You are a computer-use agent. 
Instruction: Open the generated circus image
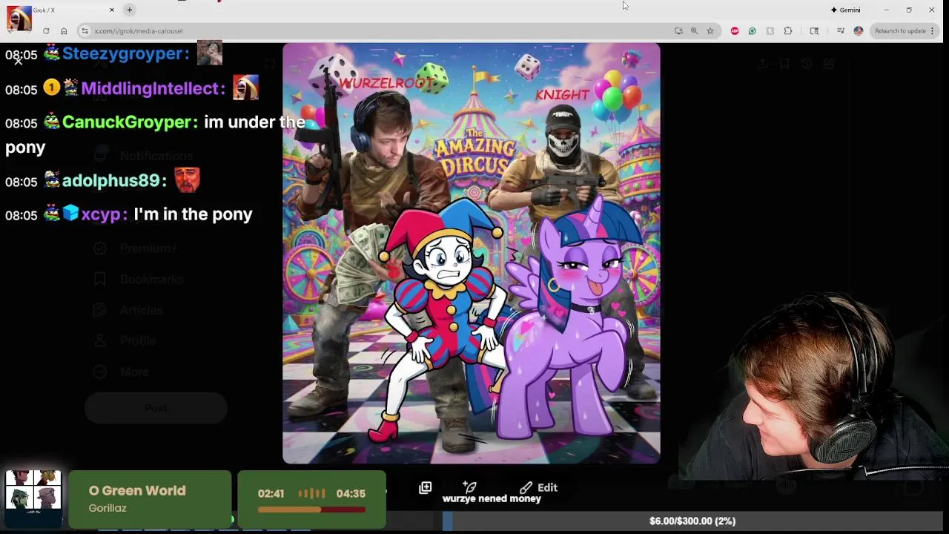pyautogui.click(x=471, y=253)
